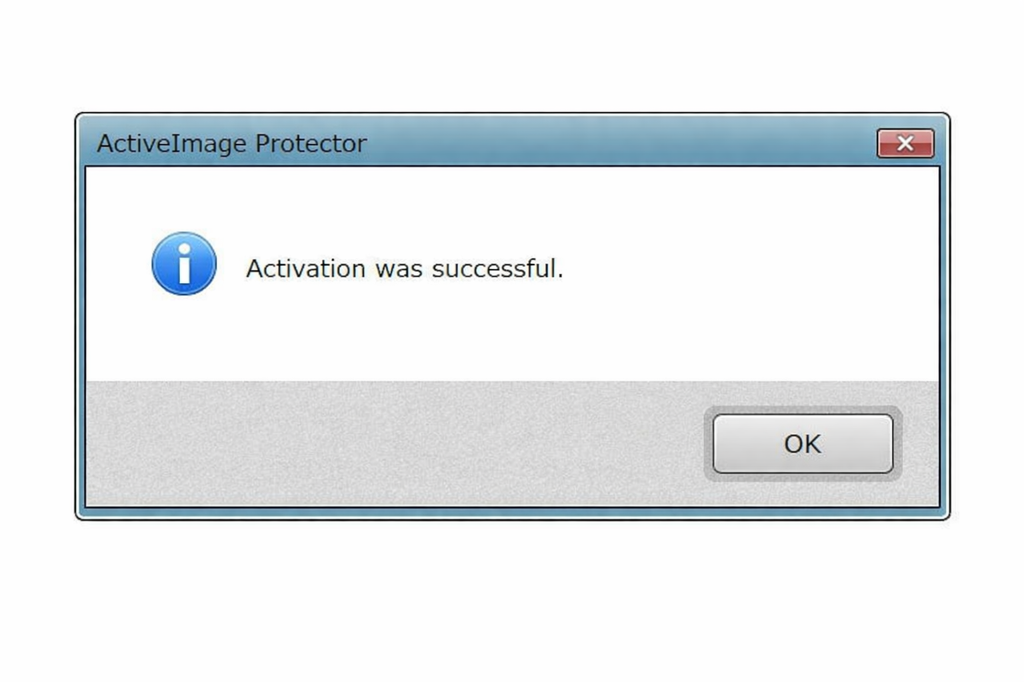The height and width of the screenshot is (682, 1024).
Task: Click the "ActiveImage Protector" title text
Action: [231, 144]
